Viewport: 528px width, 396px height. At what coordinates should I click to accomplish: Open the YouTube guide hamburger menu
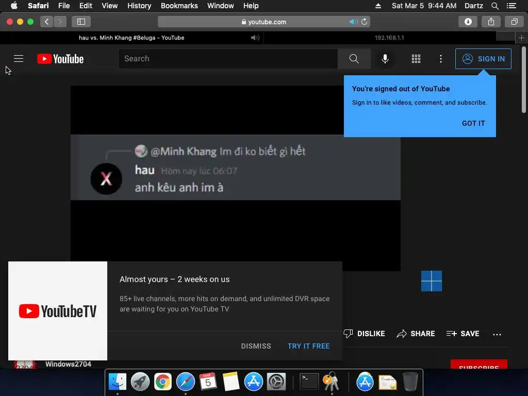(x=19, y=59)
